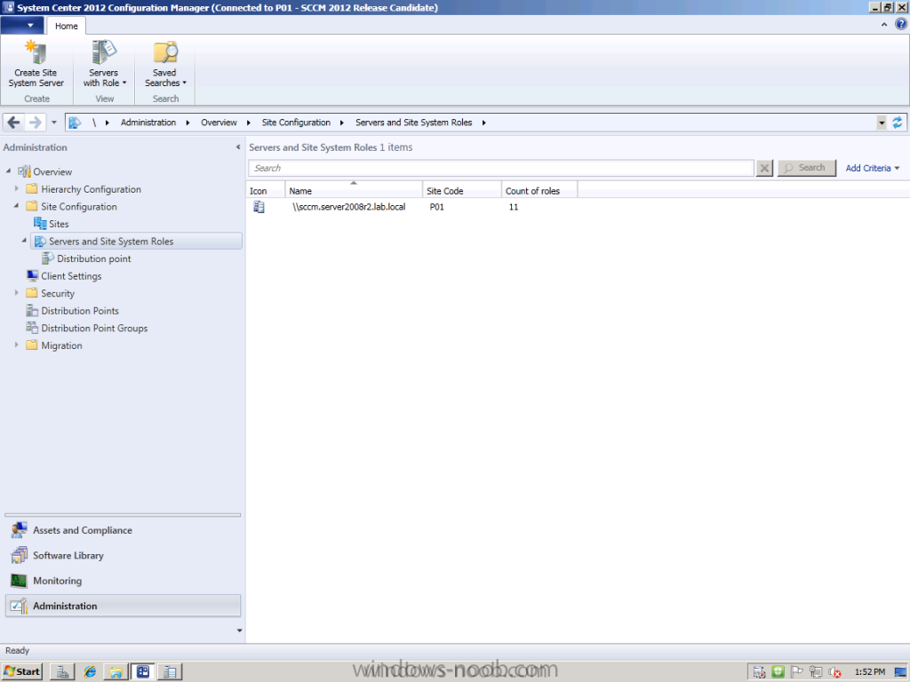
Task: Clear the search with the X button
Action: (764, 168)
